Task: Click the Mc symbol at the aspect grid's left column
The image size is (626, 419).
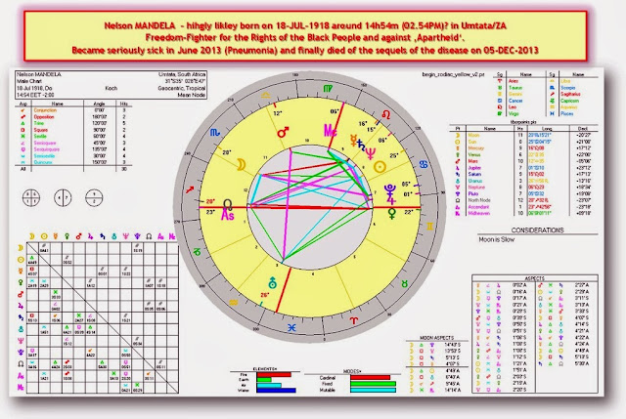Action: tap(21, 387)
